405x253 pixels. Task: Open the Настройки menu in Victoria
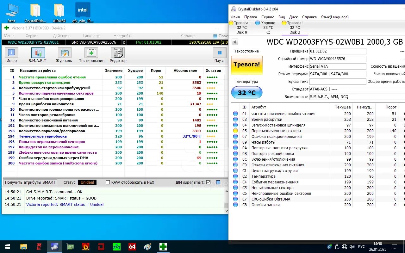pyautogui.click(x=123, y=36)
